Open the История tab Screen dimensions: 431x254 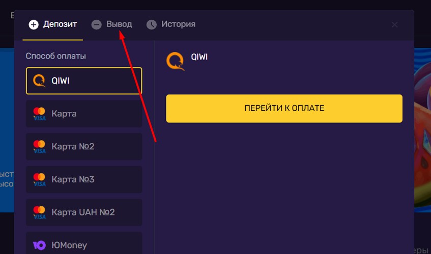tap(178, 24)
